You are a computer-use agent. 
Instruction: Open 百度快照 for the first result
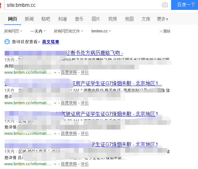click(69, 72)
